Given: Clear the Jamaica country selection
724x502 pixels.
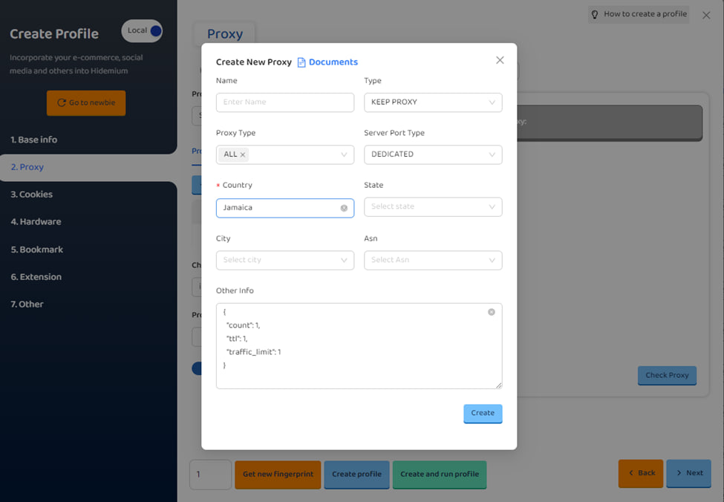Looking at the screenshot, I should [344, 208].
